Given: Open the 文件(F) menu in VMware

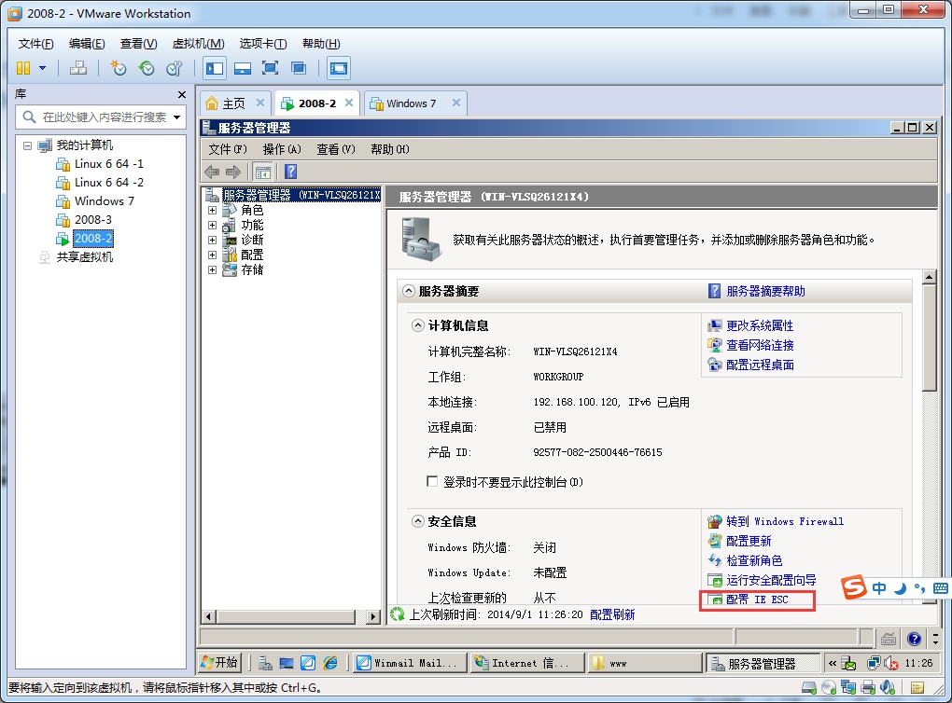Looking at the screenshot, I should coord(35,44).
